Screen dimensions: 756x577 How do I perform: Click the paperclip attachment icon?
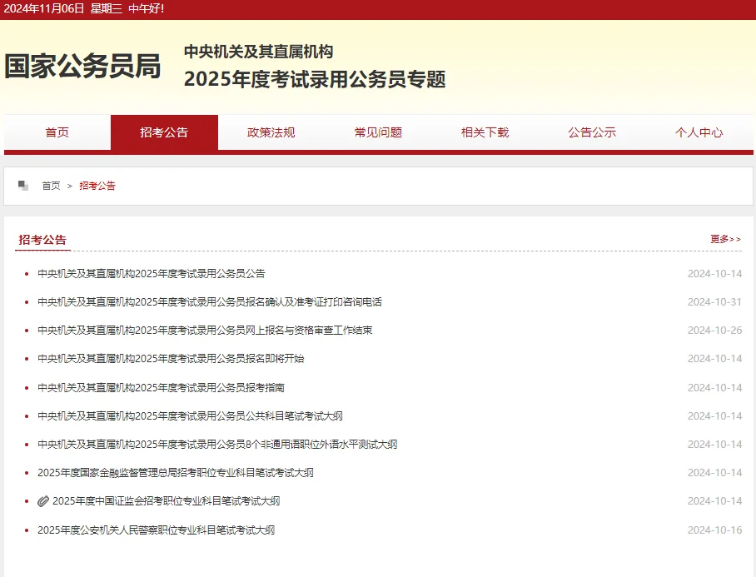(x=43, y=501)
